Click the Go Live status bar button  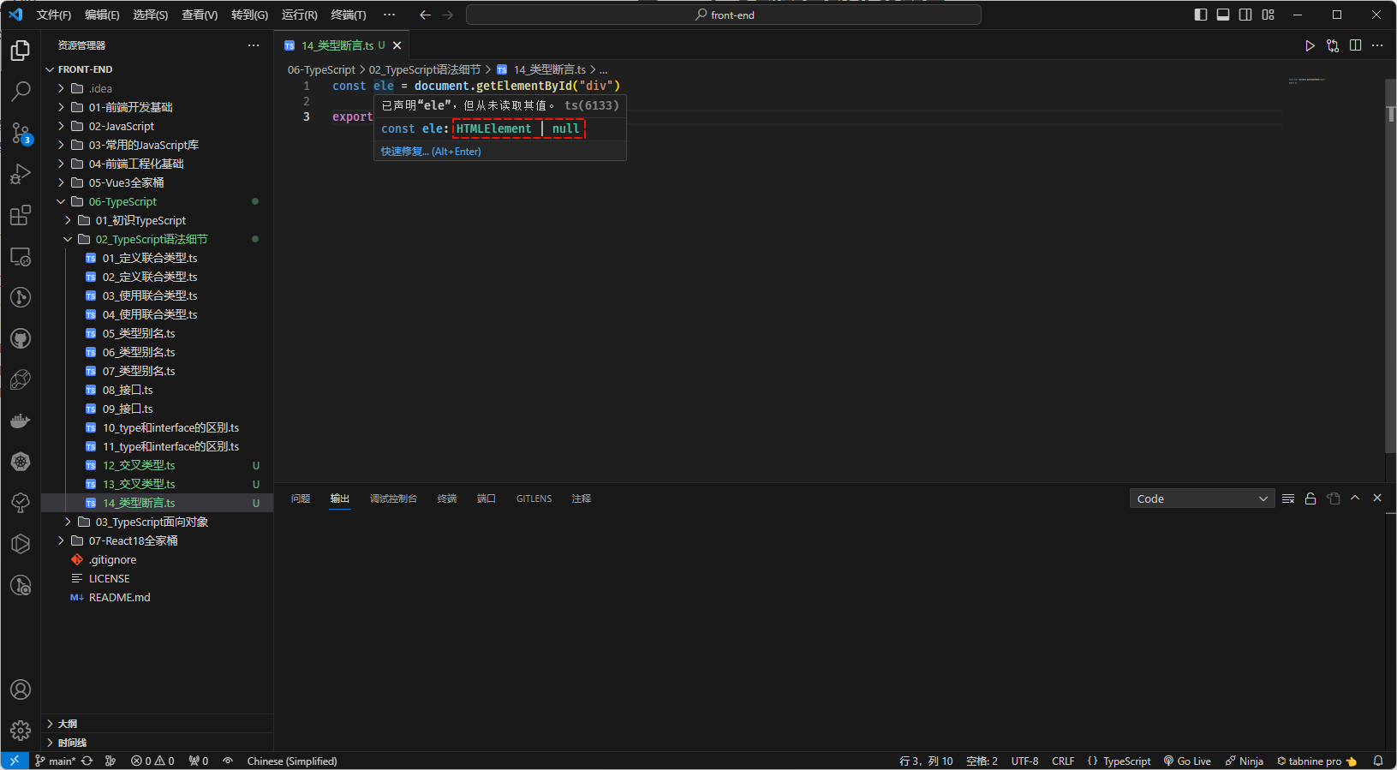pos(1187,761)
